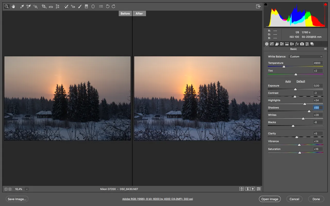Open the Effects fx panel tab
The image size is (330, 206).
(x=297, y=44)
